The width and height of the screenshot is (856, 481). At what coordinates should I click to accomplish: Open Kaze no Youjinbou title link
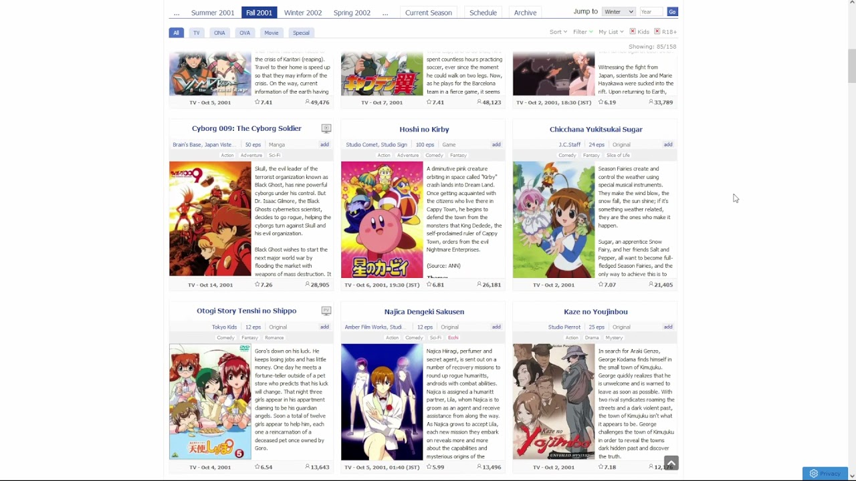click(596, 311)
